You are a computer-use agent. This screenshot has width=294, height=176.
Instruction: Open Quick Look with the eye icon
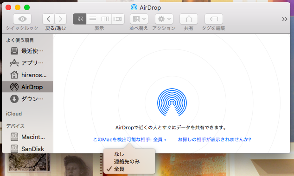tap(22, 19)
